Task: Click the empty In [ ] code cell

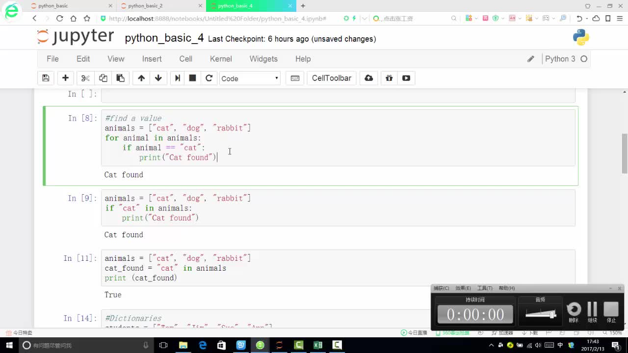Action: click(338, 96)
